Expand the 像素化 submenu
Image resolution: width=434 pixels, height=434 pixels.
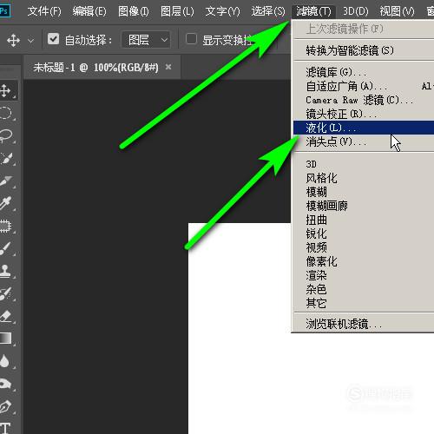[363, 261]
